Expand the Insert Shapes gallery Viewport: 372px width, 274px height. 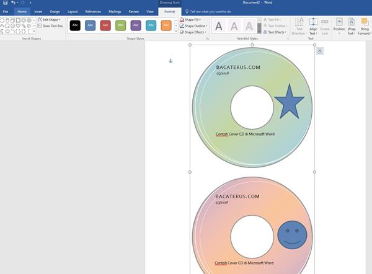(34, 32)
